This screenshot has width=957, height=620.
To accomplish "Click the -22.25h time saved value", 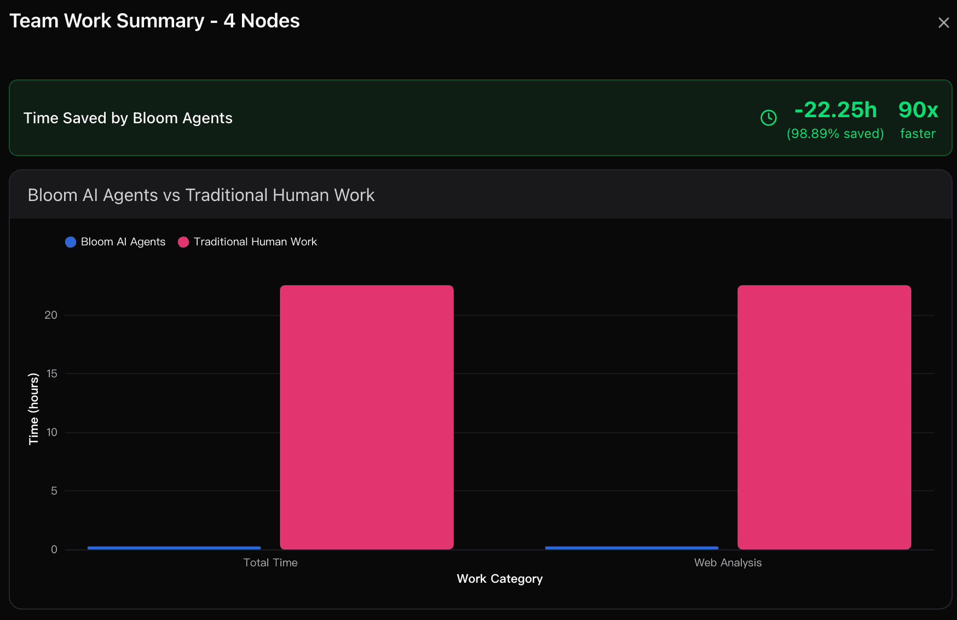I will [x=835, y=110].
